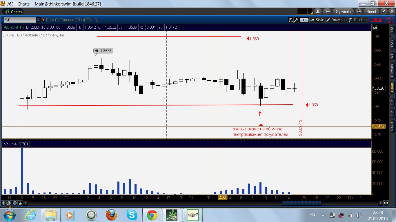Click the alerts bell icon
The image size is (396, 222).
(x=318, y=12)
